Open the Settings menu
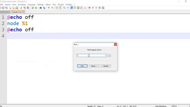The image size is (190, 107). [x=40, y=4]
